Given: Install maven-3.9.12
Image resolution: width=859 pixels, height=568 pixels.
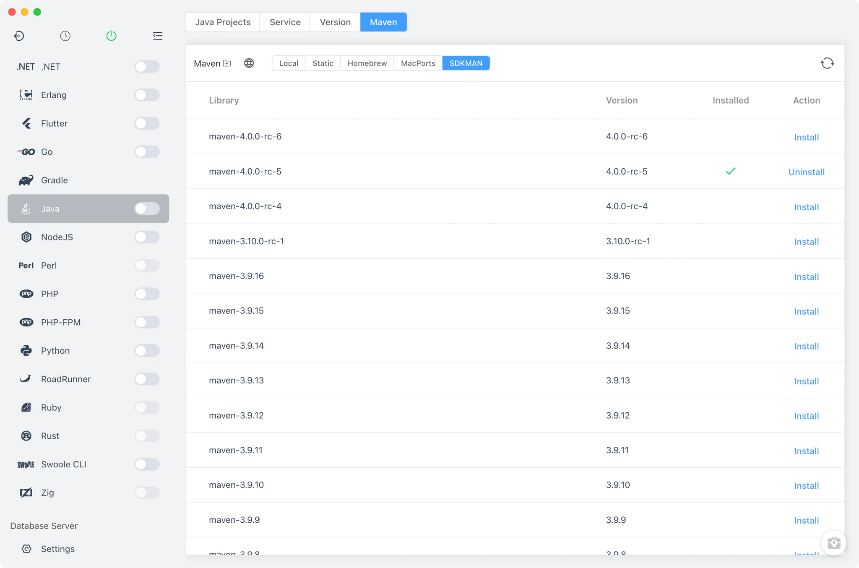Looking at the screenshot, I should [x=806, y=416].
